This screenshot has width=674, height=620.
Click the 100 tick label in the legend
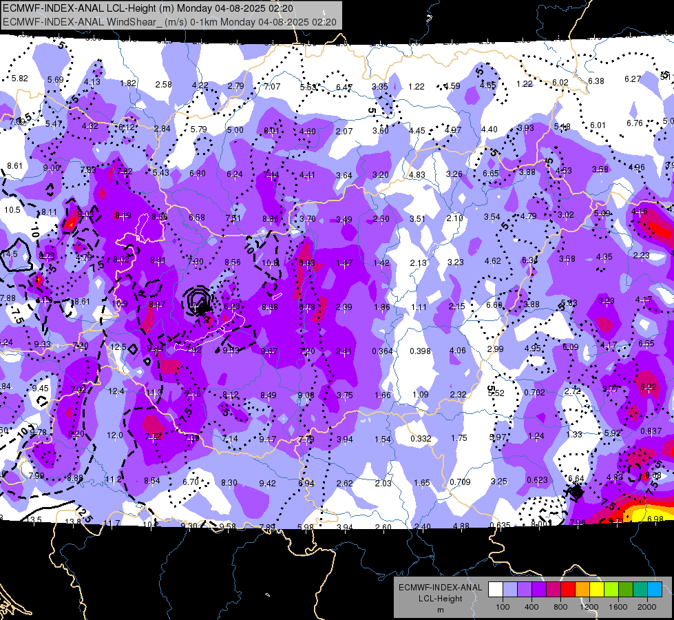click(503, 607)
